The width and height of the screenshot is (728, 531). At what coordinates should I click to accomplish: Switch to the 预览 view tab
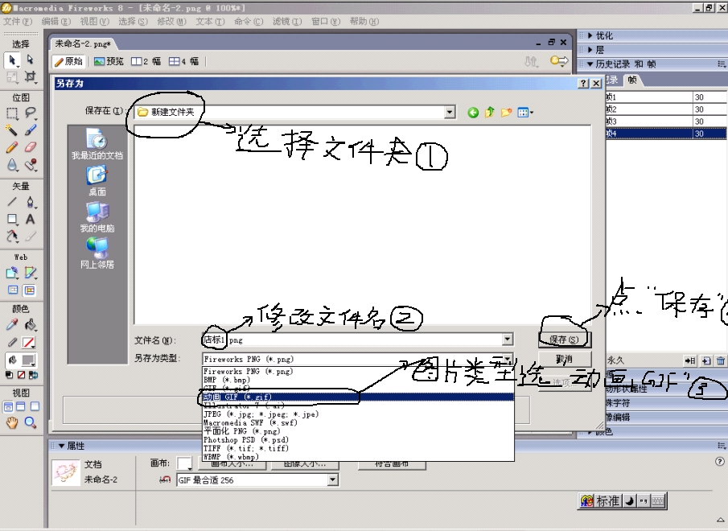[x=109, y=61]
